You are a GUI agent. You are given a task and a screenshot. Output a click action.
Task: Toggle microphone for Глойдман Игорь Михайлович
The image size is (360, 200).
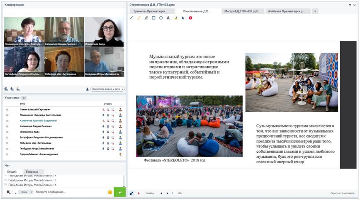tap(103, 149)
